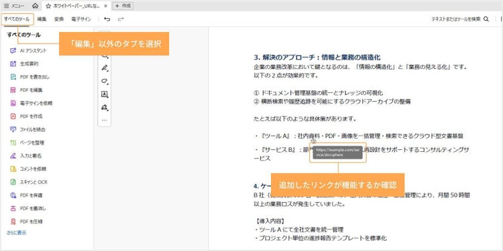Click the line プロジェクト単位の進捗報告テンプレートを標準化
Screen dimensions: 503x251
(x=321, y=238)
